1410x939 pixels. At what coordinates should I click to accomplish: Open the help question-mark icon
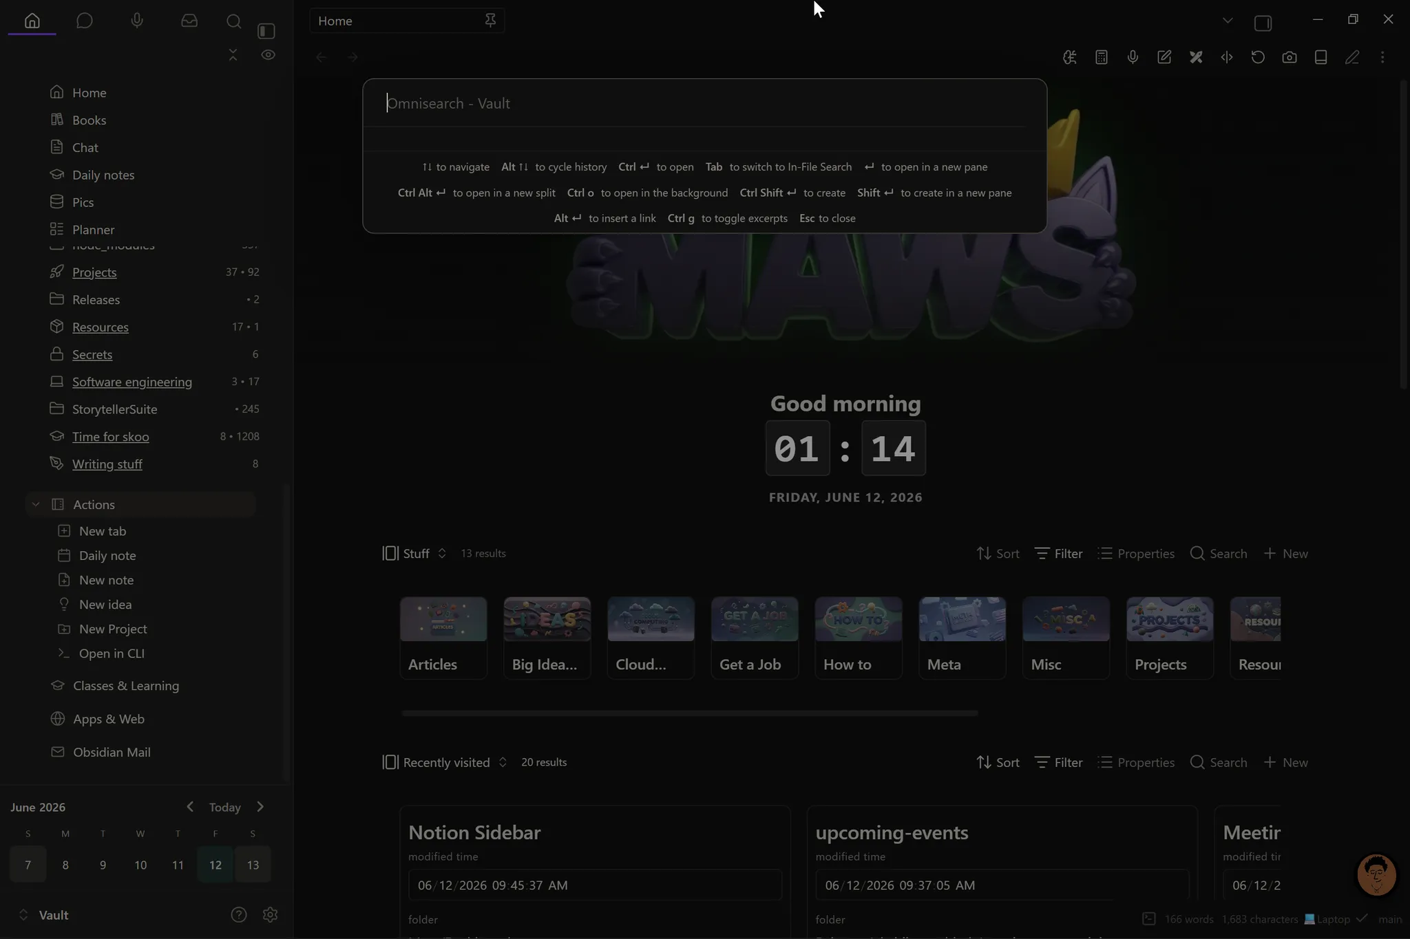[x=239, y=914]
